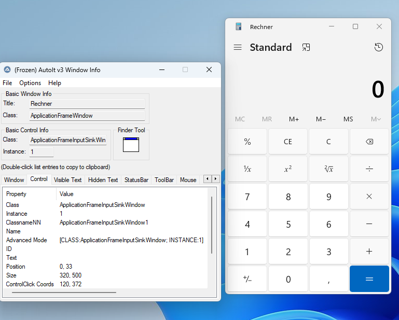This screenshot has height=320, width=399.
Task: Click the MR memory recall button
Action: 267,119
